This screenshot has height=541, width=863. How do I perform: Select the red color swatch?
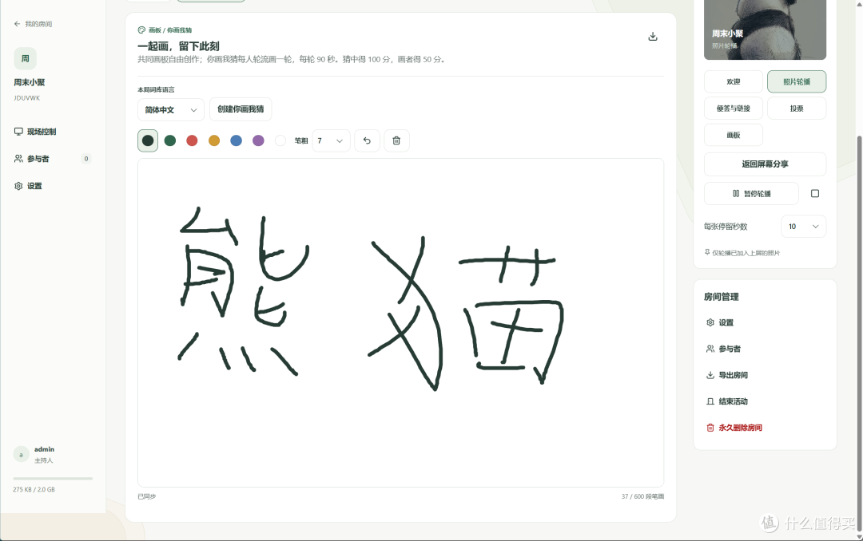(x=192, y=140)
